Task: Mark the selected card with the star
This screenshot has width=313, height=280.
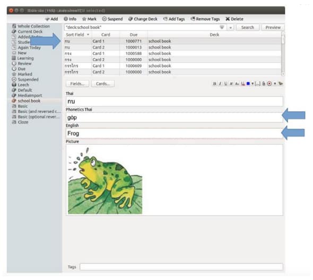Action: (x=90, y=19)
